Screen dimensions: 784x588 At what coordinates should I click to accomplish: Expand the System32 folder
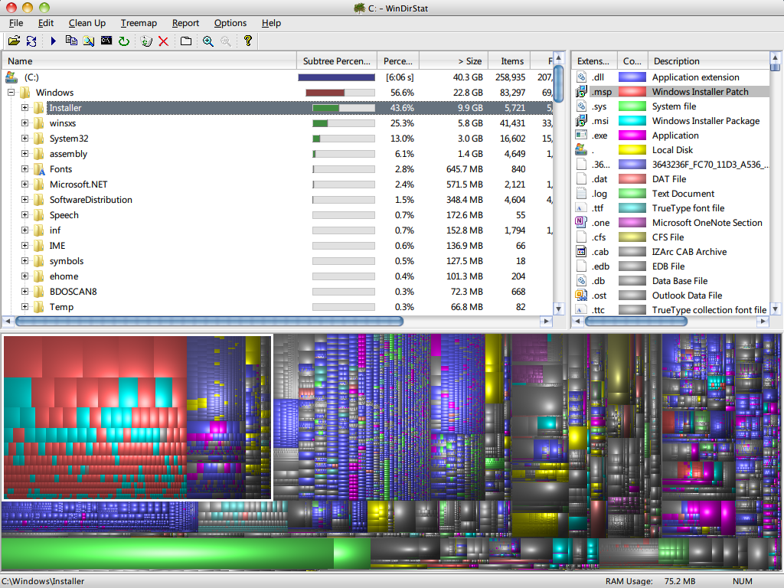click(24, 139)
